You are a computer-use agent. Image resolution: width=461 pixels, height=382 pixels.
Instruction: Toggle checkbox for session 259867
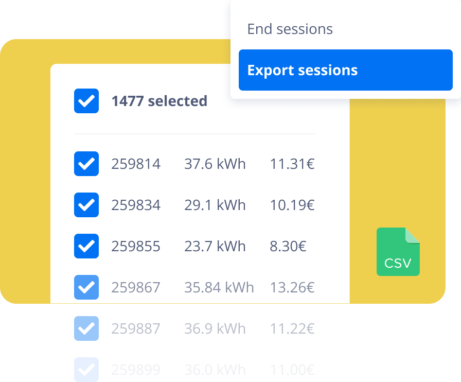pos(86,287)
